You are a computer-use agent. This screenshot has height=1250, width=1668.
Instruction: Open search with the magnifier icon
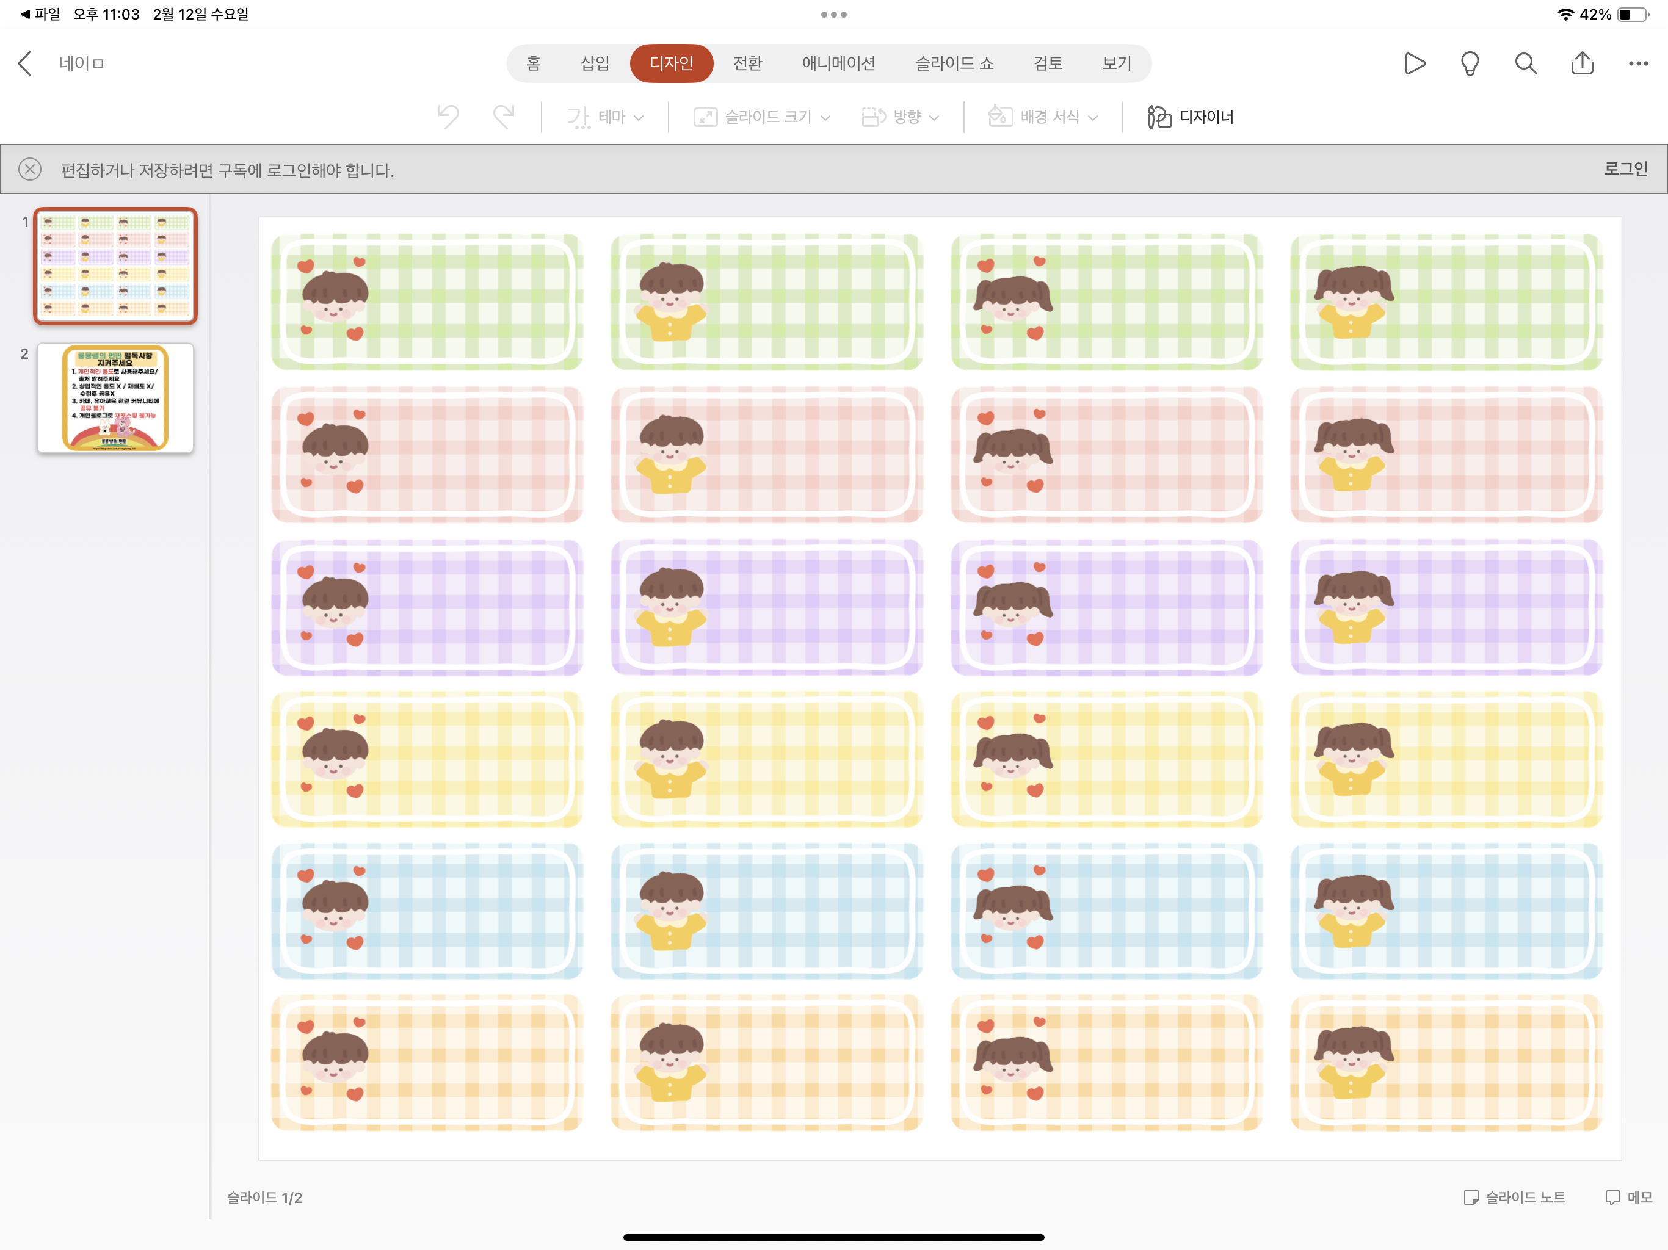pyautogui.click(x=1526, y=63)
